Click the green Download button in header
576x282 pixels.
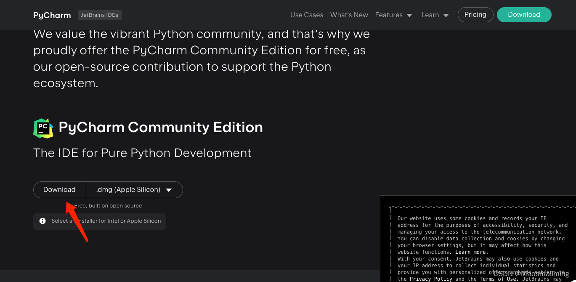coord(524,15)
